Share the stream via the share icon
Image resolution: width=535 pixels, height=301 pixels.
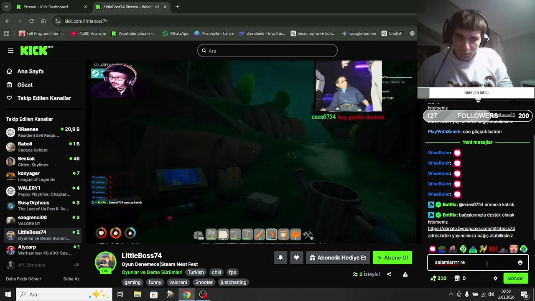click(389, 274)
